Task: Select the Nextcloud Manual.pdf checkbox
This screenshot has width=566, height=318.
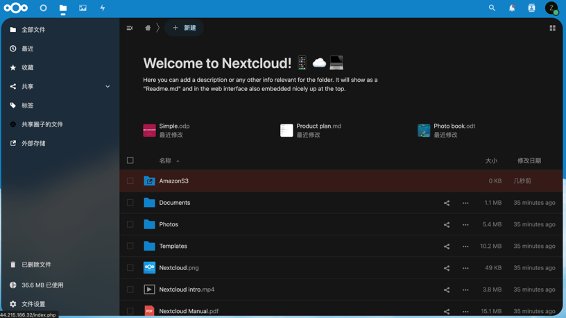Action: point(130,311)
